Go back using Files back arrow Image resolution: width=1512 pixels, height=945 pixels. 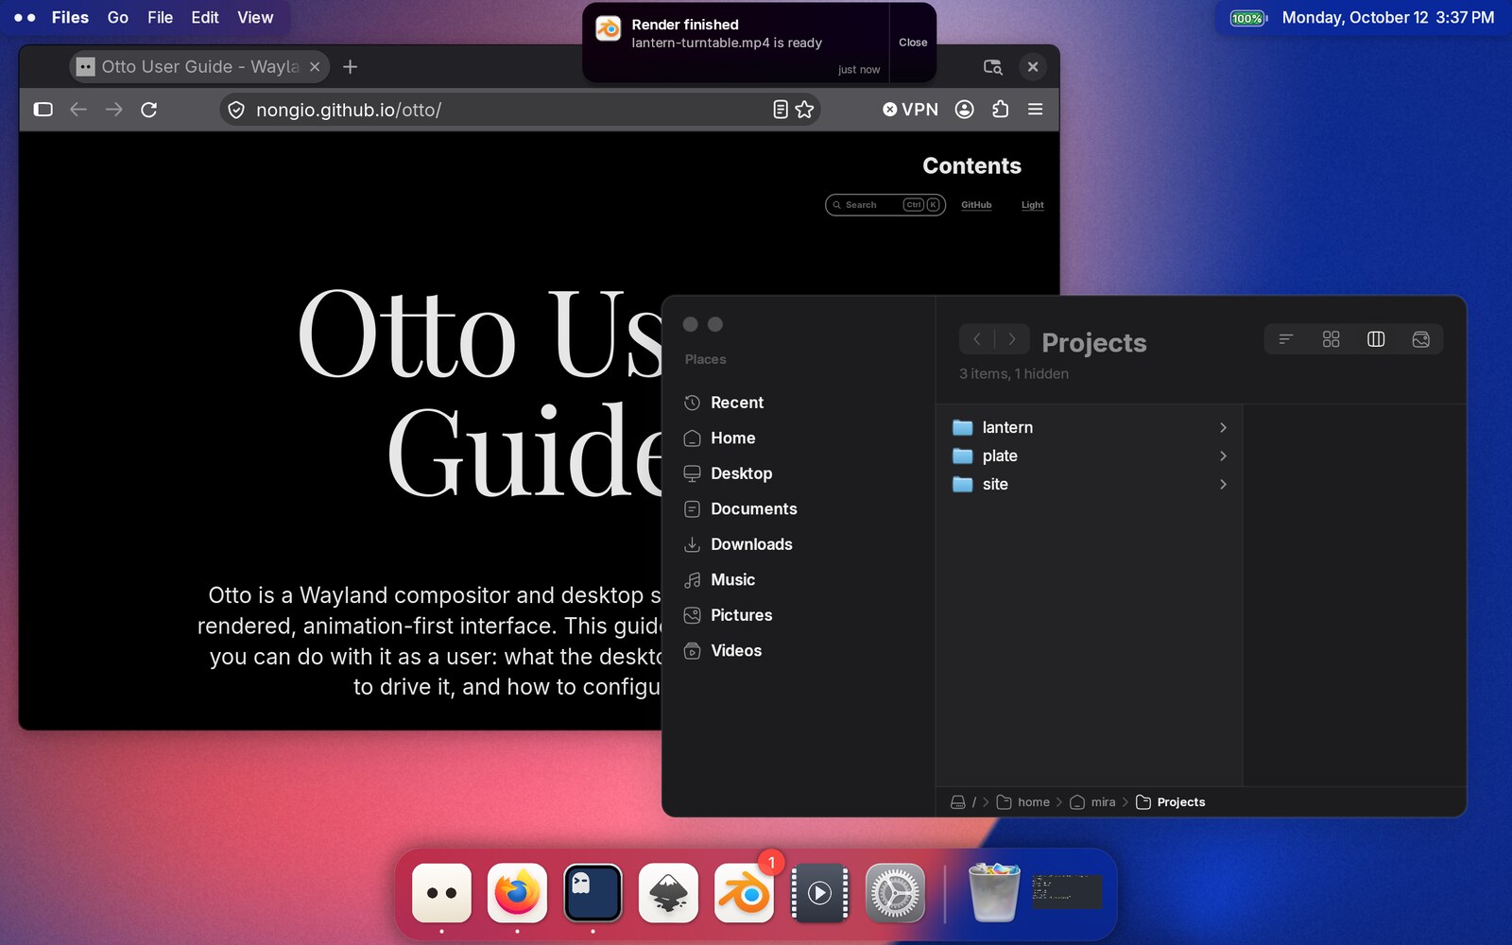977,339
